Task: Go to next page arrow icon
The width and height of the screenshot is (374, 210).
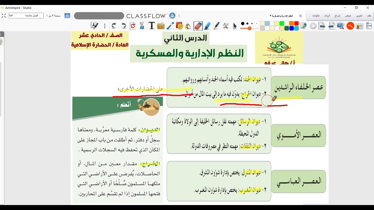Action: [x=322, y=26]
